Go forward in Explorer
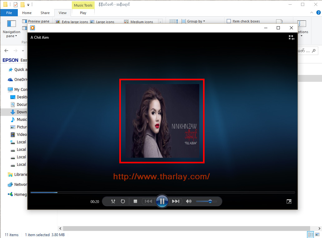322x238 pixels. [15, 51]
